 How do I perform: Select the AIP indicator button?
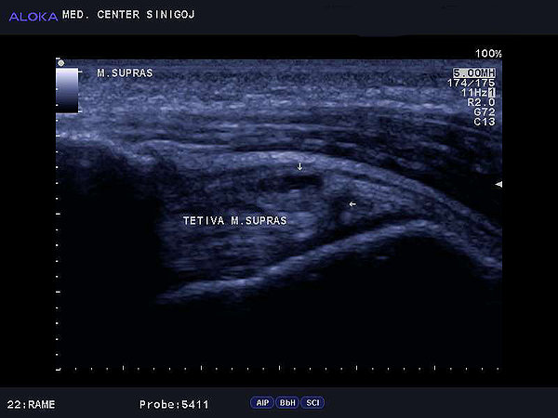262,403
